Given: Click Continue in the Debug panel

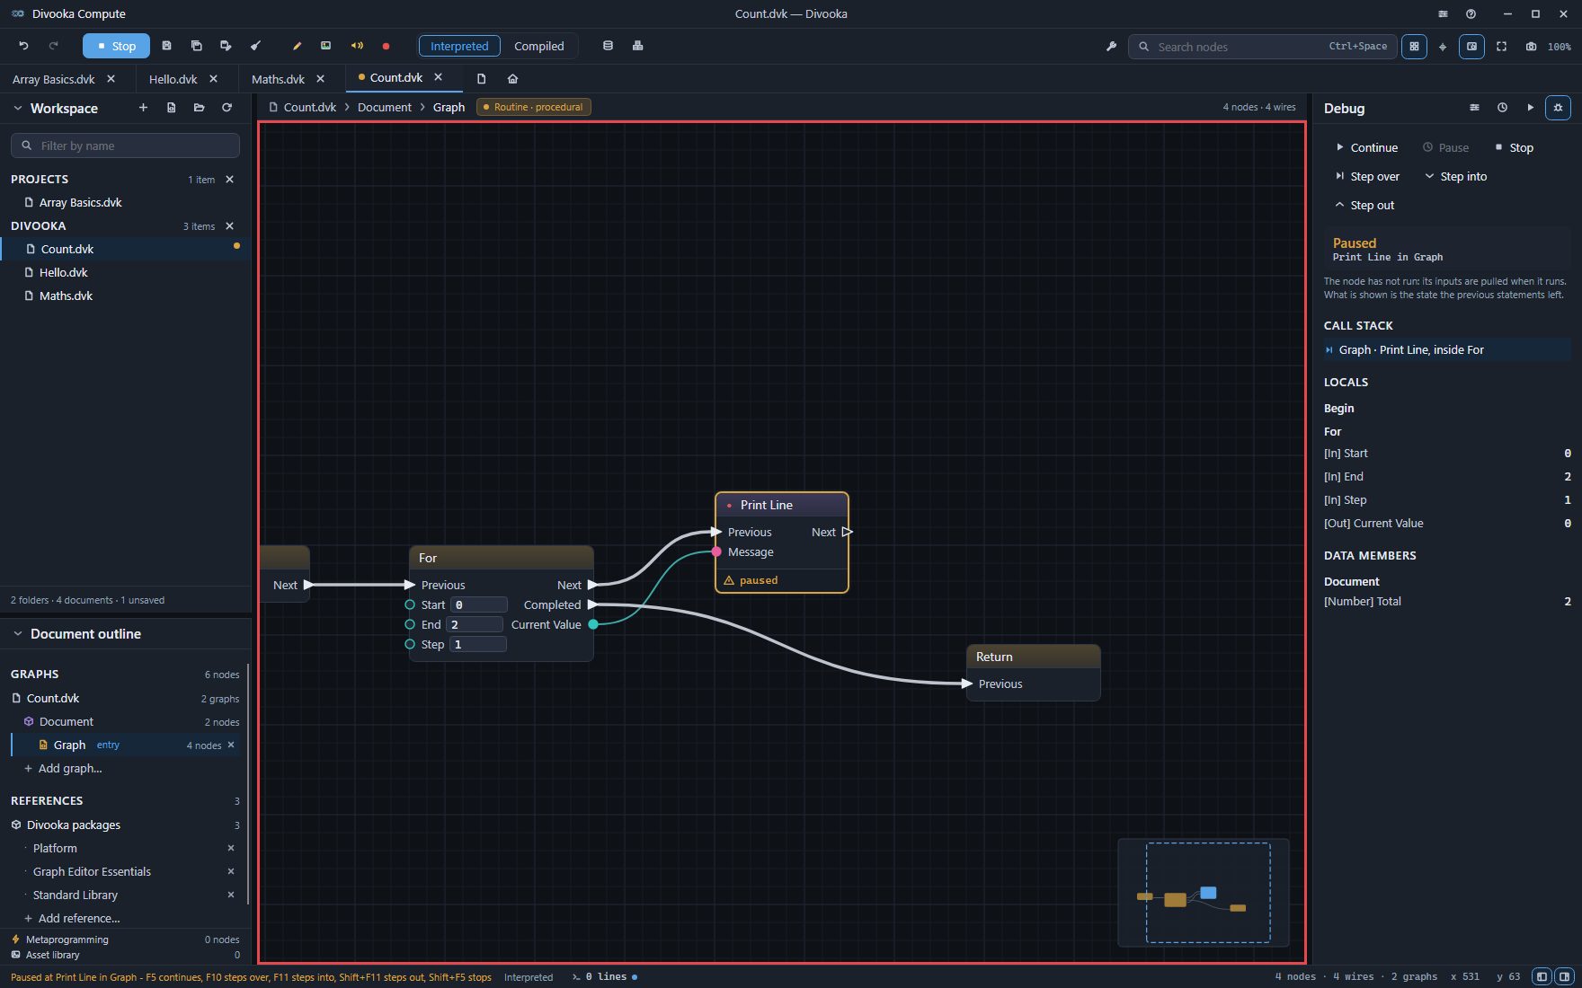Looking at the screenshot, I should click(1366, 147).
